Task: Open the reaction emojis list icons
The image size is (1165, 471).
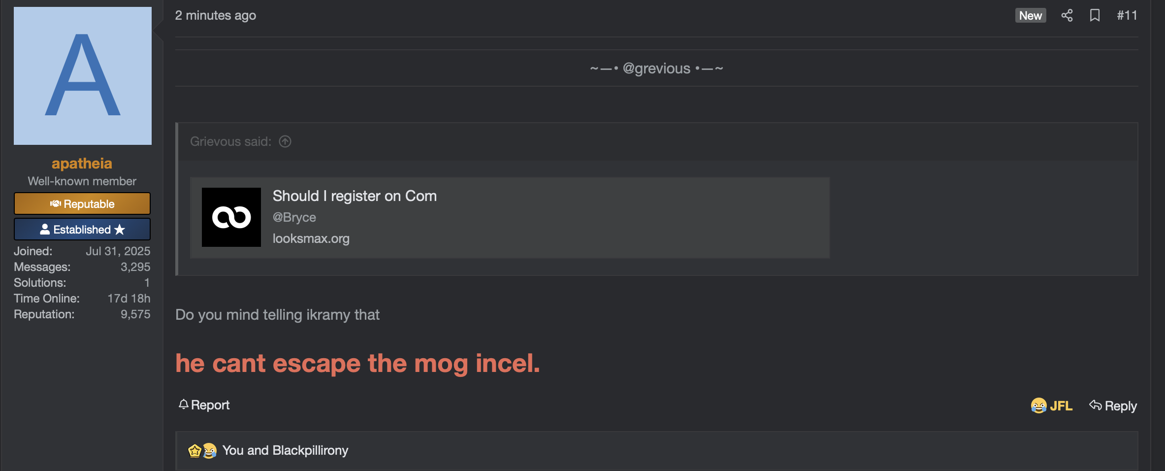Action: click(202, 450)
